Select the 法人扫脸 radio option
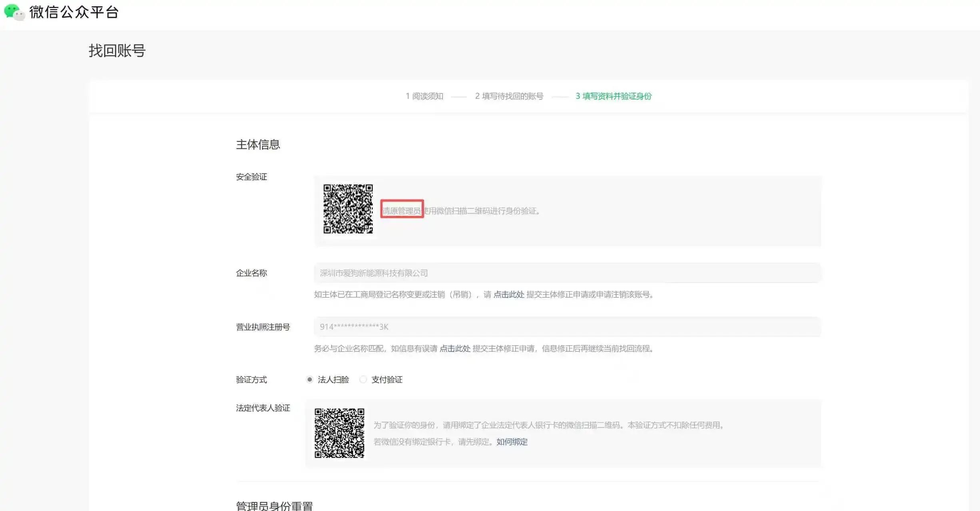 310,380
